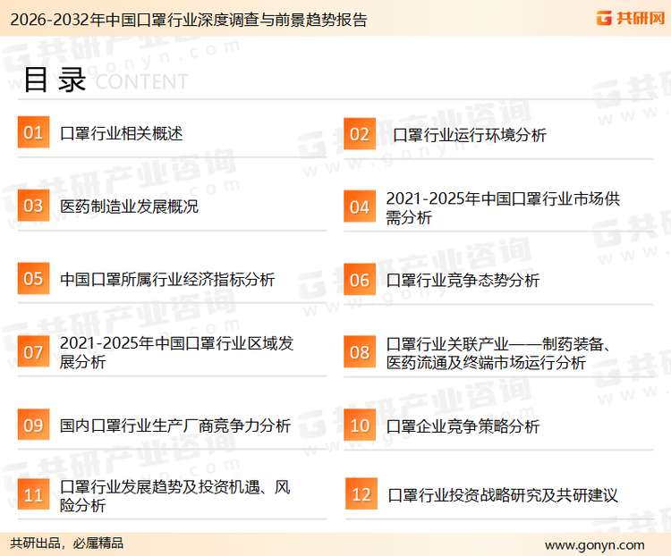Image resolution: width=671 pixels, height=556 pixels.
Task: Click the orange 05 number badge
Action: (x=33, y=278)
